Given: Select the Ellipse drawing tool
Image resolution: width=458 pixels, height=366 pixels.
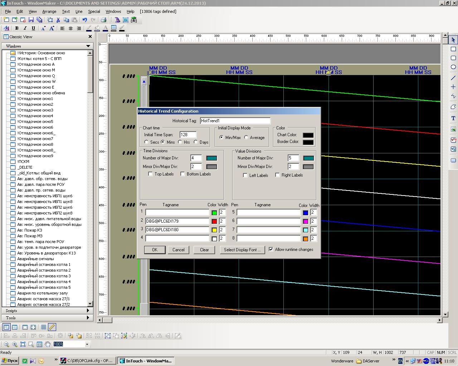Looking at the screenshot, I should [453, 67].
